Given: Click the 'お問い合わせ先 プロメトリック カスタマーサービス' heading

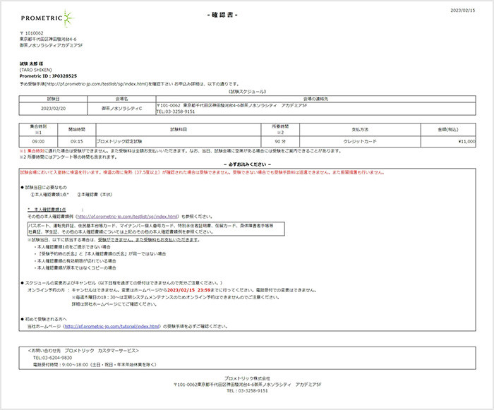Looking at the screenshot, I should (83, 351).
